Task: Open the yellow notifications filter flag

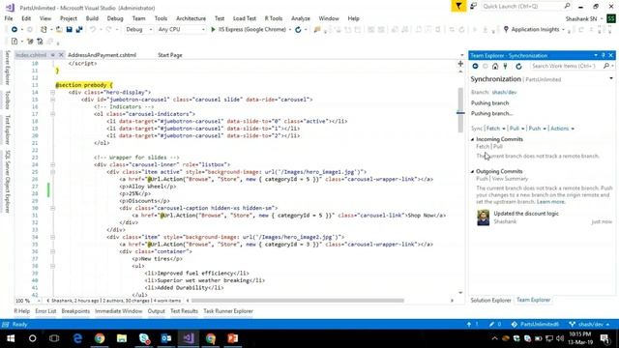Action: [x=458, y=7]
